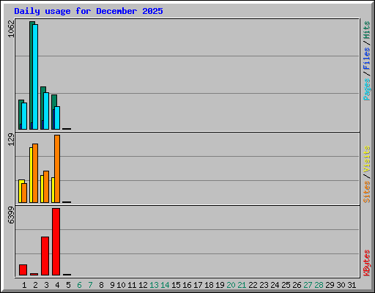Click the day 8 axis label
This screenshot has height=293, width=375.
pyautogui.click(x=101, y=285)
